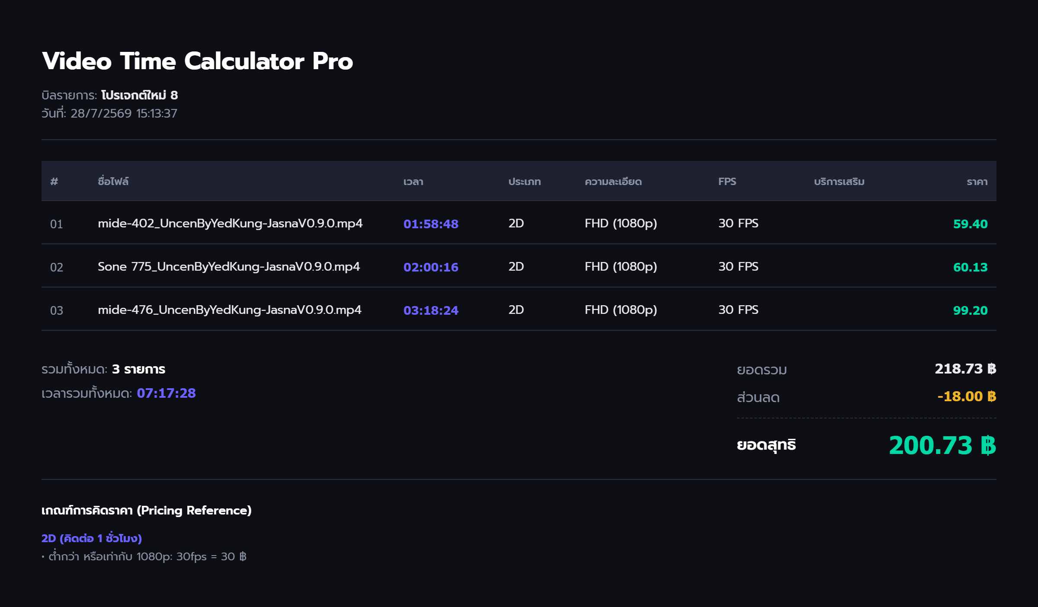The image size is (1038, 607).
Task: Click the duration 03:18:24
Action: tap(431, 310)
